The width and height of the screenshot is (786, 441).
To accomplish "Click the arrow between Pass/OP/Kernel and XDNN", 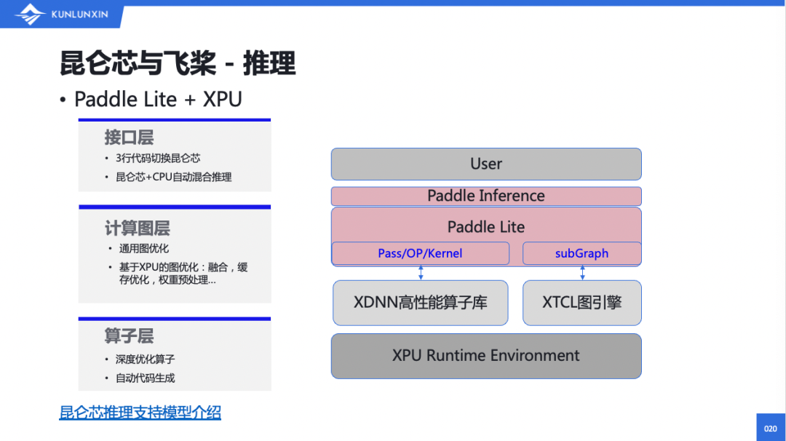I will pos(421,273).
